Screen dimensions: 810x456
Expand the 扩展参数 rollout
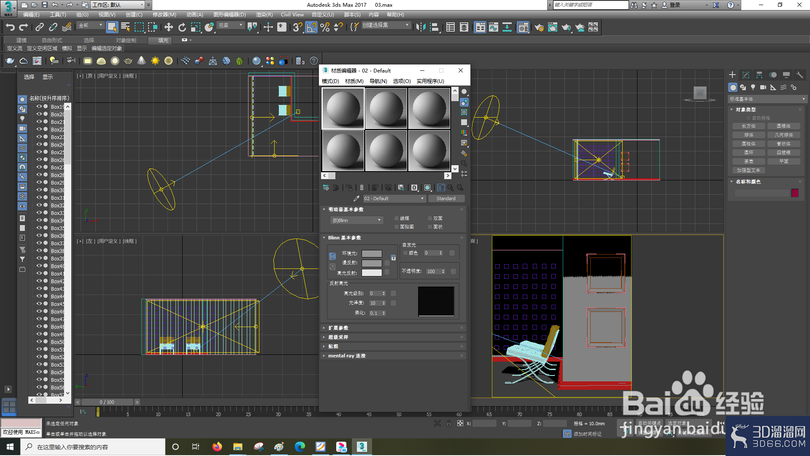393,328
